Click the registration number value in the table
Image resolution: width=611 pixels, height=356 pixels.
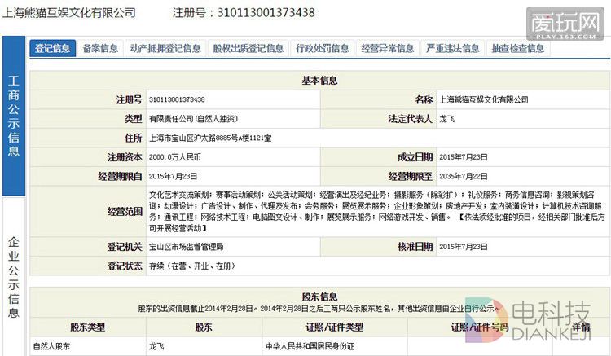(177, 99)
